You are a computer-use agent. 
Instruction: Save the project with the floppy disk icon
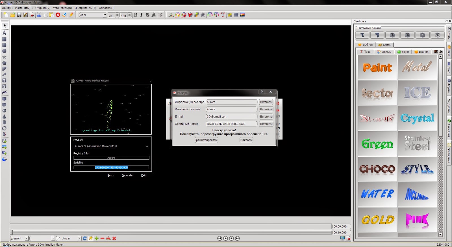pyautogui.click(x=19, y=15)
